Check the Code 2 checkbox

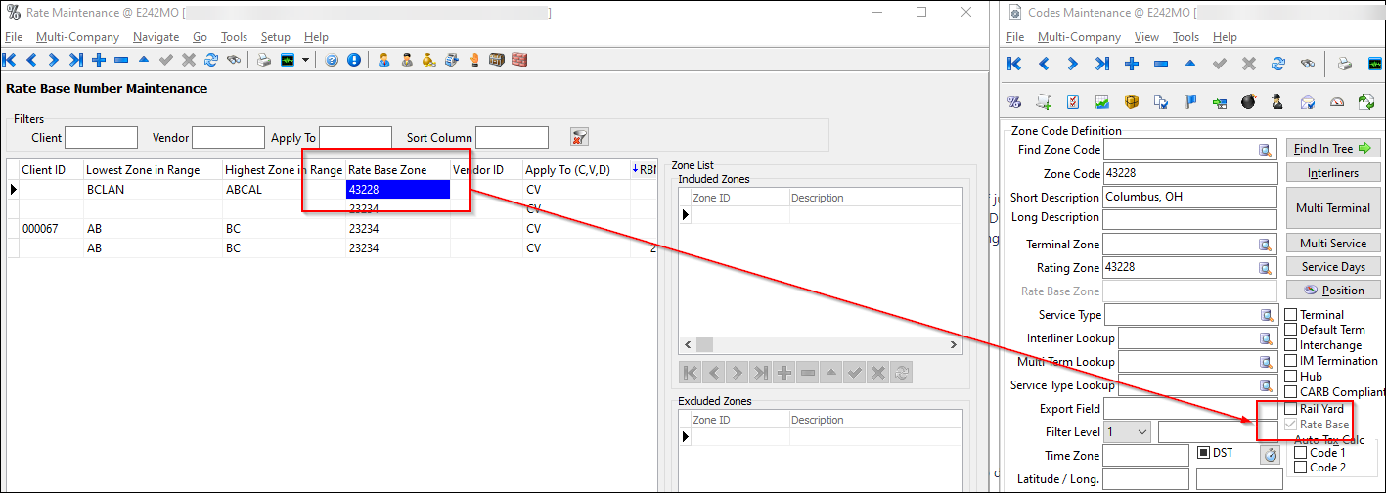click(x=1300, y=468)
